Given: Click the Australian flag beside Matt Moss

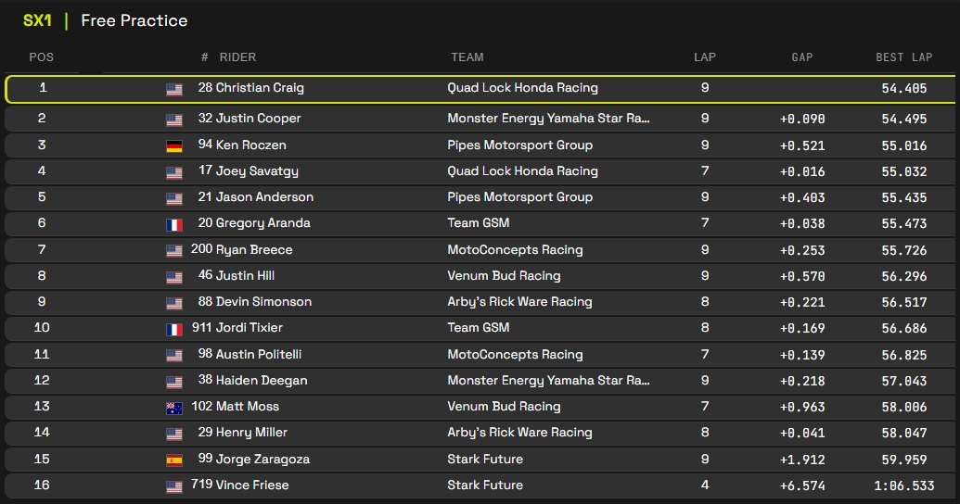Looking at the screenshot, I should coord(174,408).
